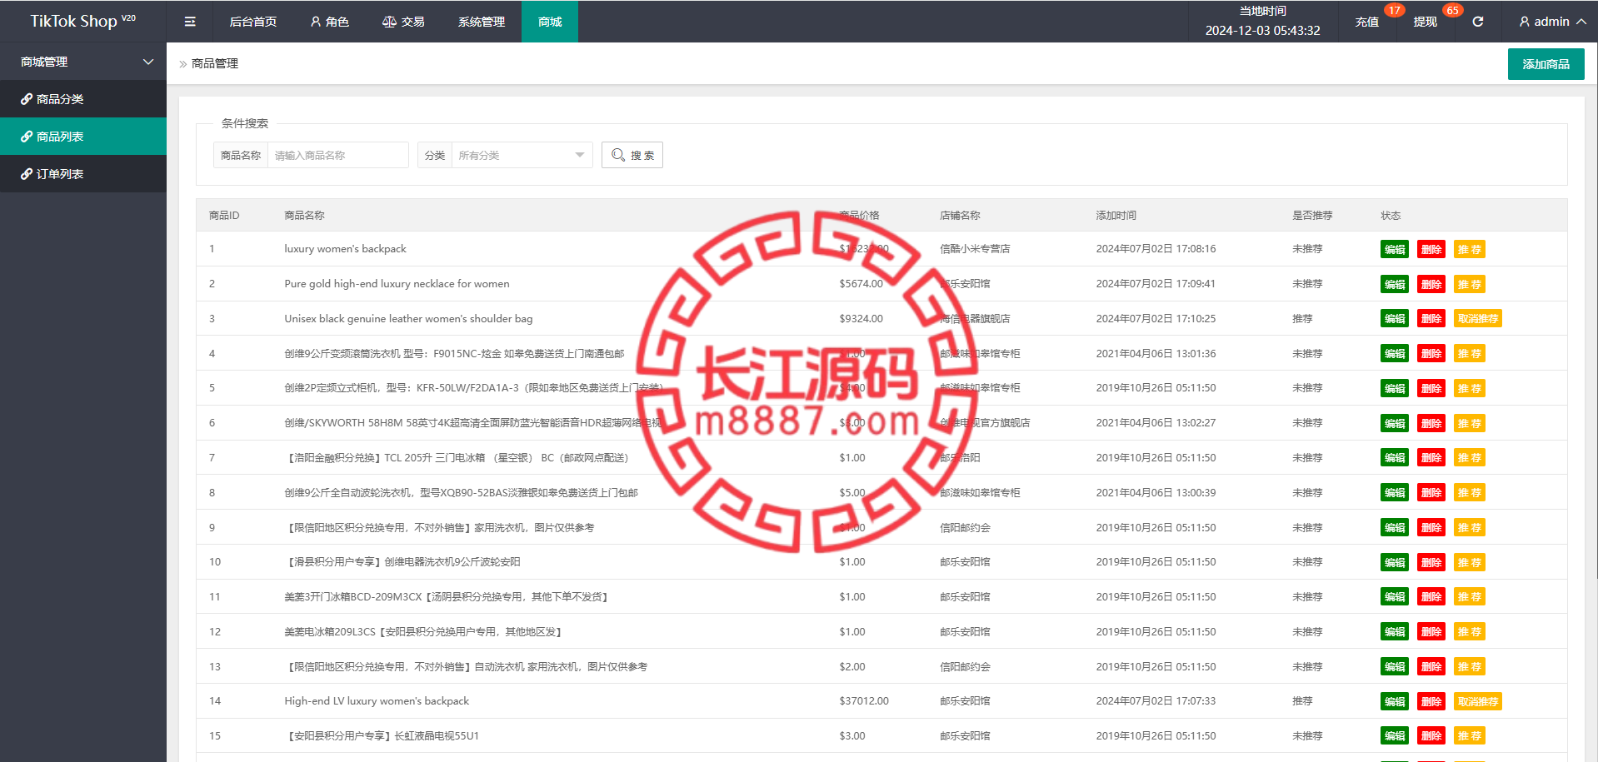Delete the High-end LV luxury backpack
Image resolution: width=1598 pixels, height=762 pixels.
(1431, 701)
